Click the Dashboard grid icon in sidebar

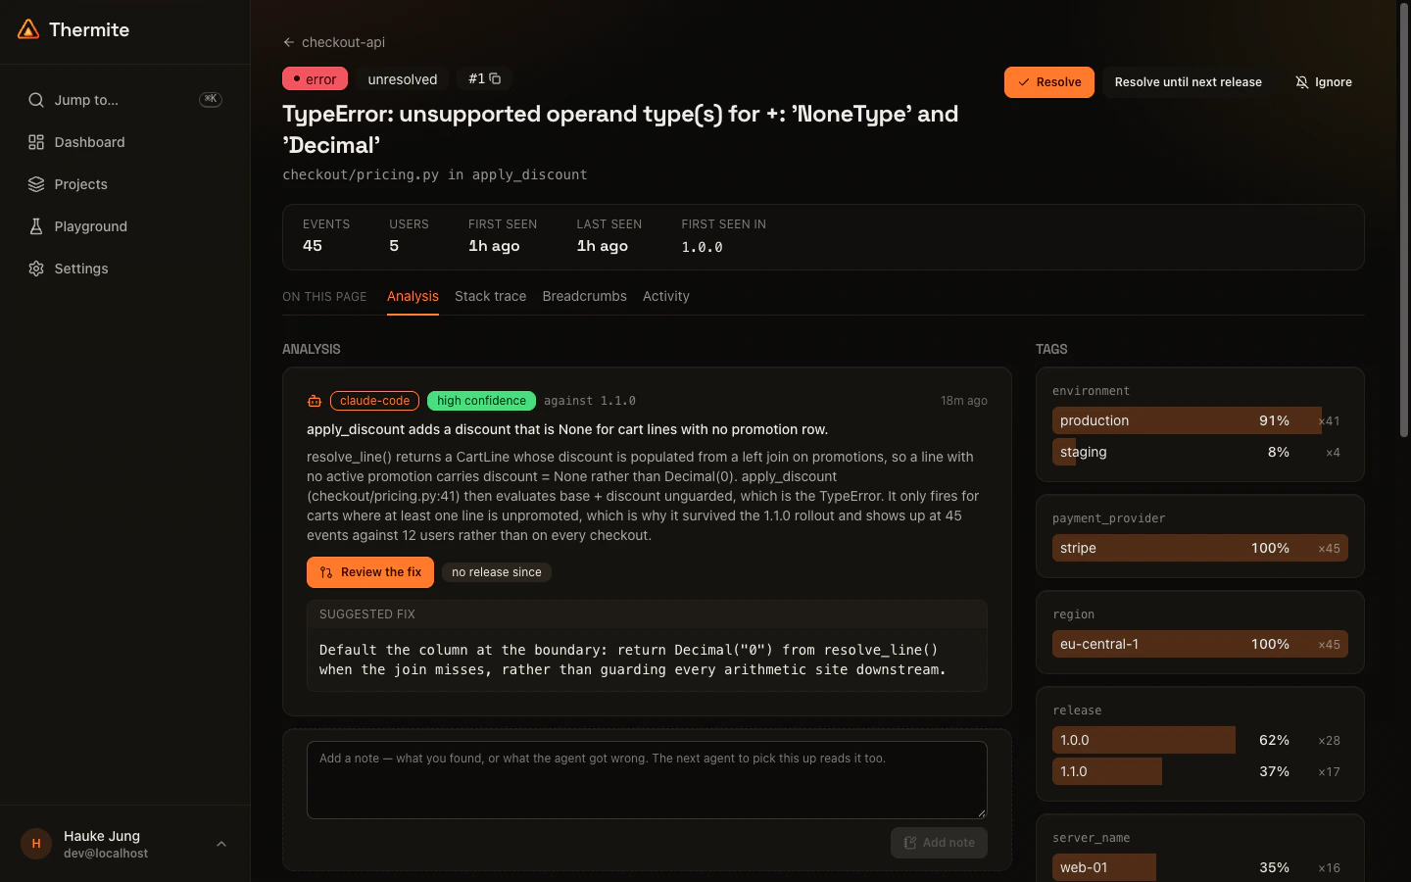[x=36, y=142]
